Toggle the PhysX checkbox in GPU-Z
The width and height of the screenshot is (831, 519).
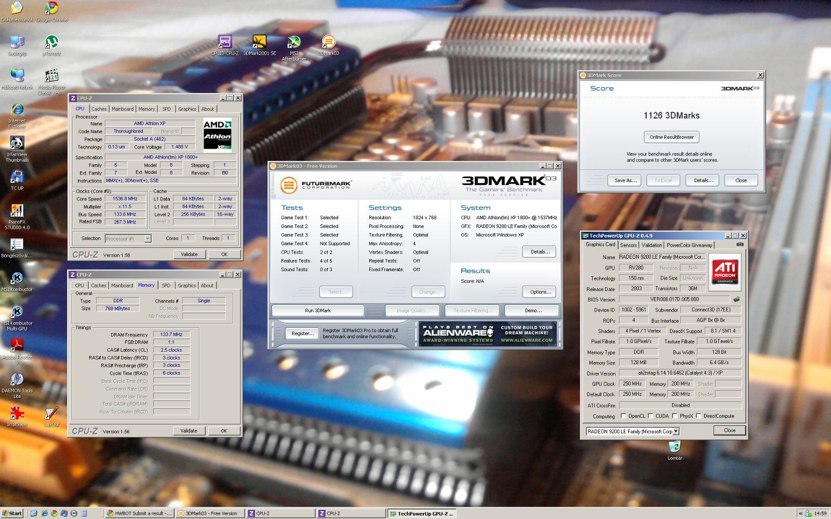click(x=675, y=416)
